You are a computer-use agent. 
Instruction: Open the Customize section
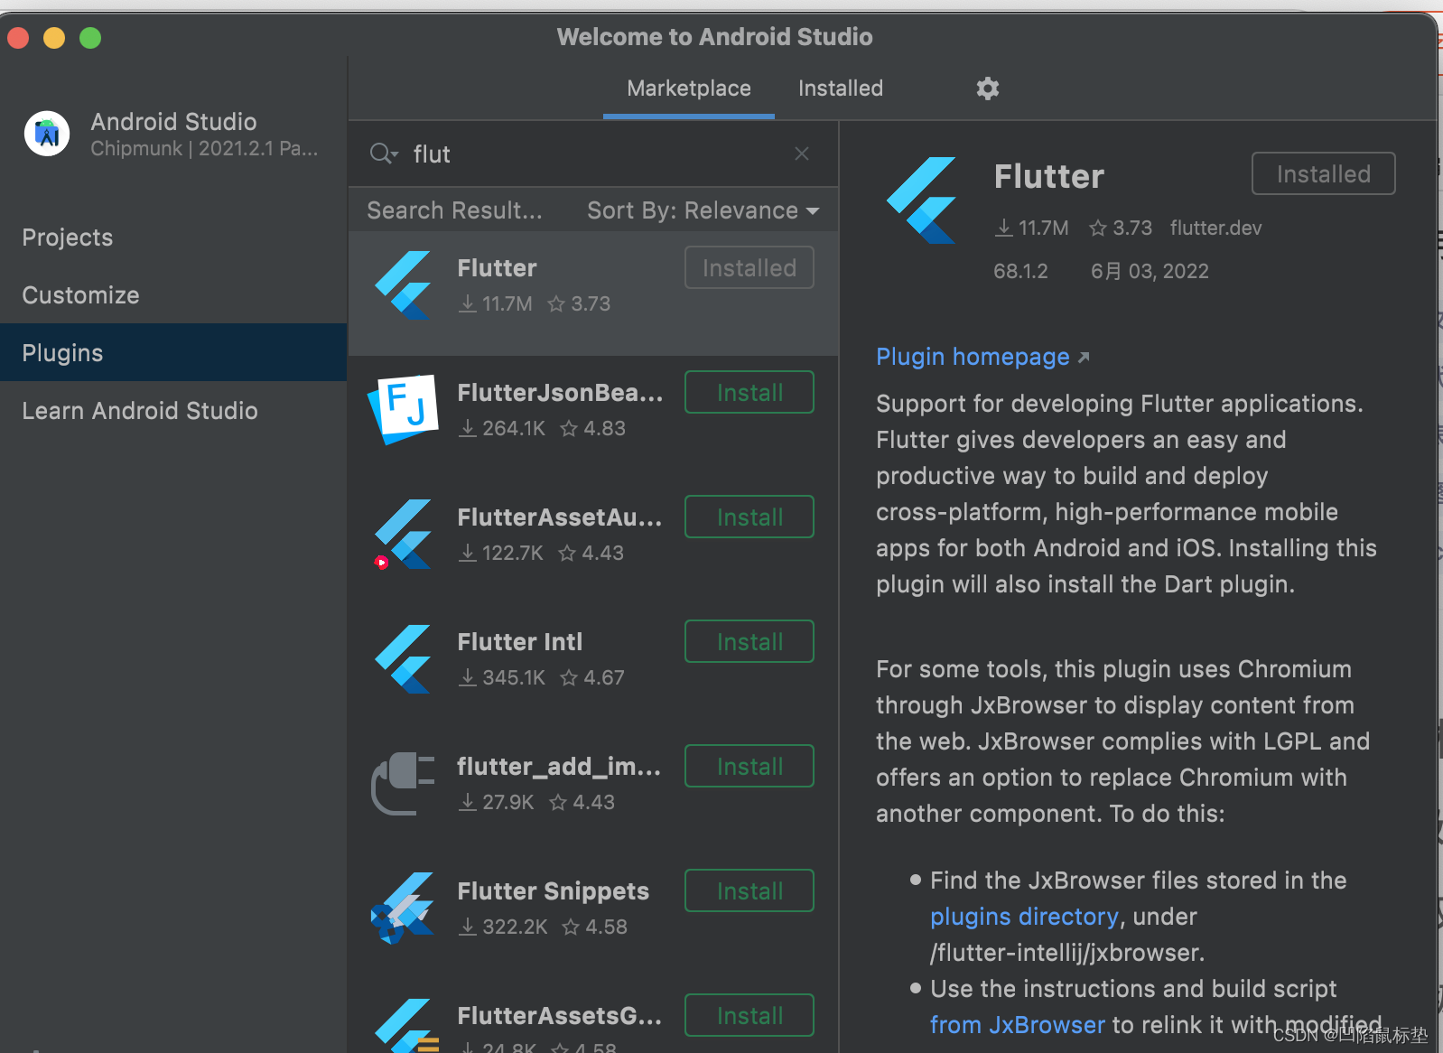(x=173, y=295)
